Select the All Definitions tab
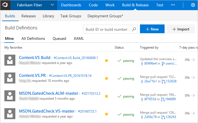This screenshot has height=123, width=198. 33,38
